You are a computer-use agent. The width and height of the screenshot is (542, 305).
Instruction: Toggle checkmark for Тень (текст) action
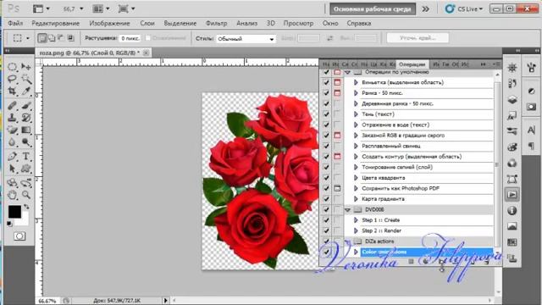[326, 114]
